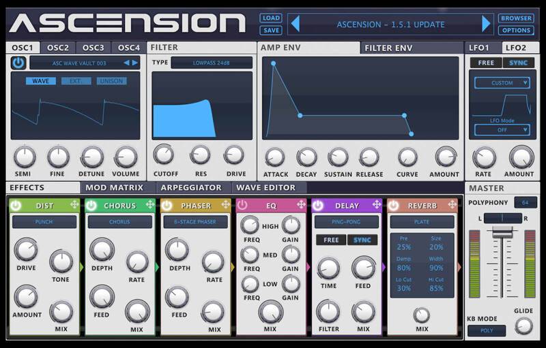
Task: Click the next preset right arrow
Action: [486, 24]
